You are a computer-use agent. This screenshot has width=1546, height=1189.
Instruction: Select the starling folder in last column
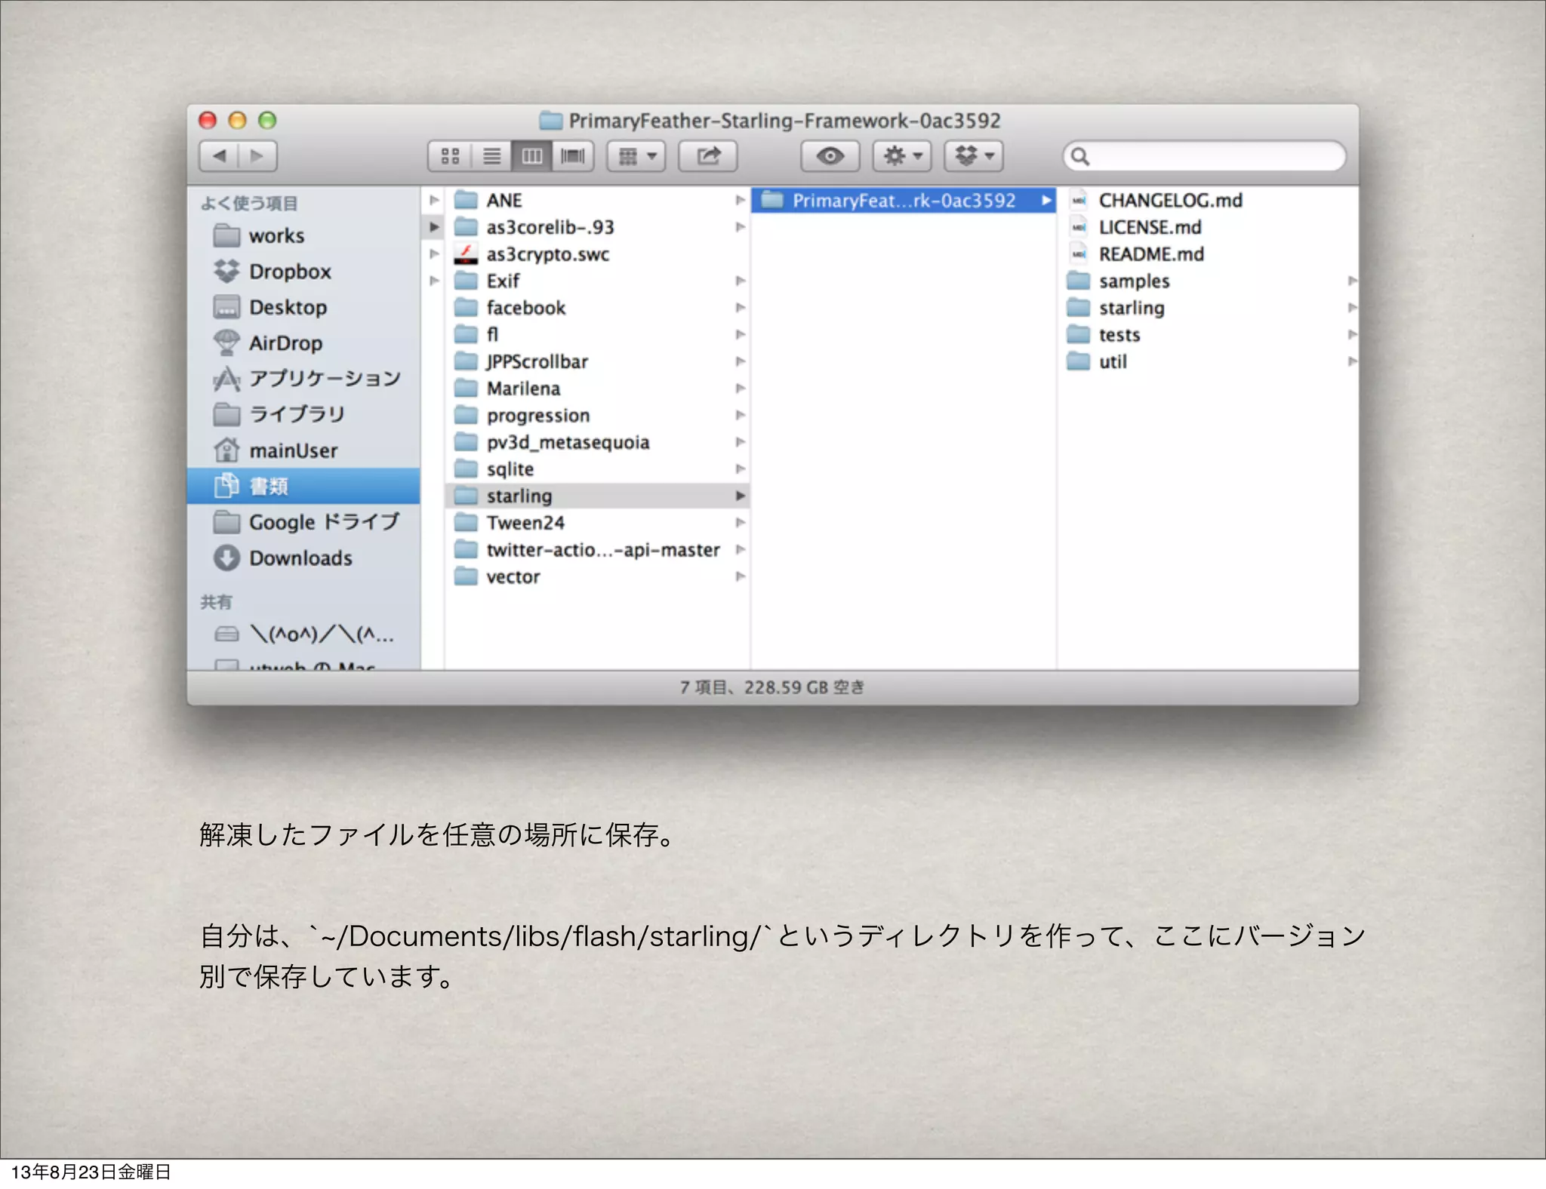(1208, 308)
